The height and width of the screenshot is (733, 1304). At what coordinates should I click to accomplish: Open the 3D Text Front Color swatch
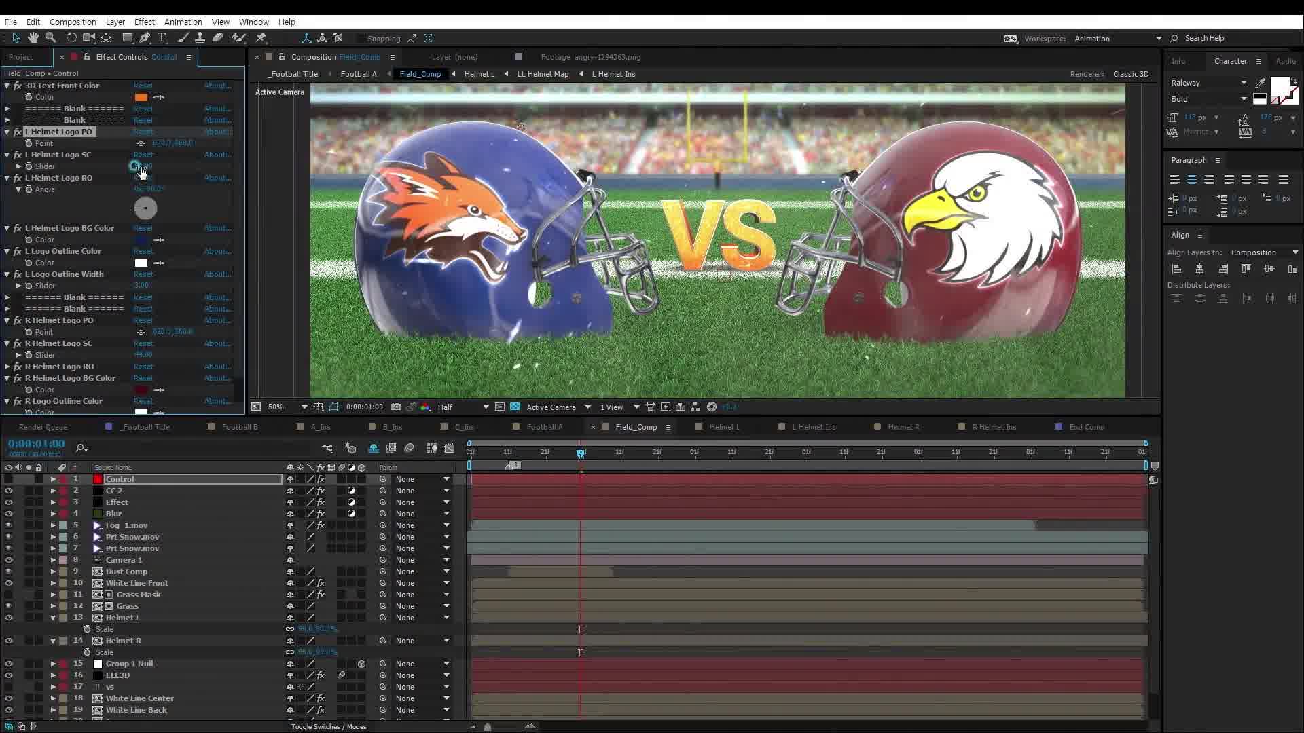[x=141, y=97]
